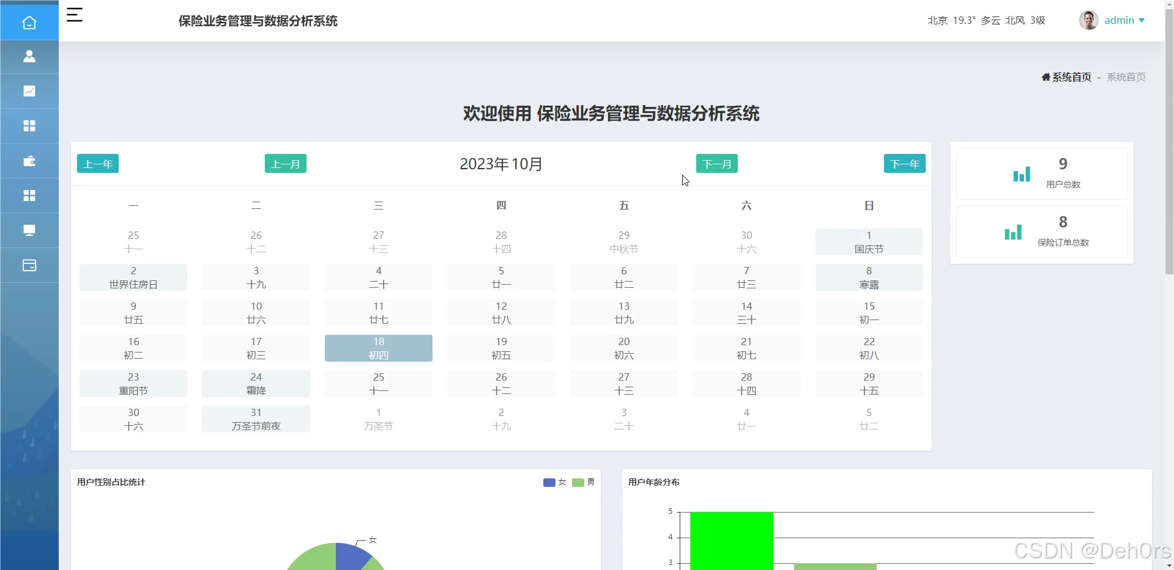This screenshot has width=1174, height=570.
Task: Go to previous year with 上一年
Action: click(98, 164)
